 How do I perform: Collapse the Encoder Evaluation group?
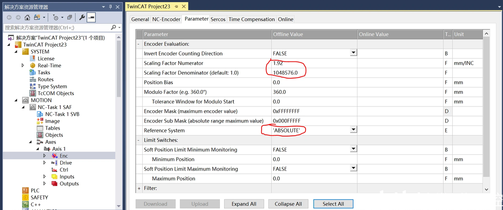tap(139, 44)
